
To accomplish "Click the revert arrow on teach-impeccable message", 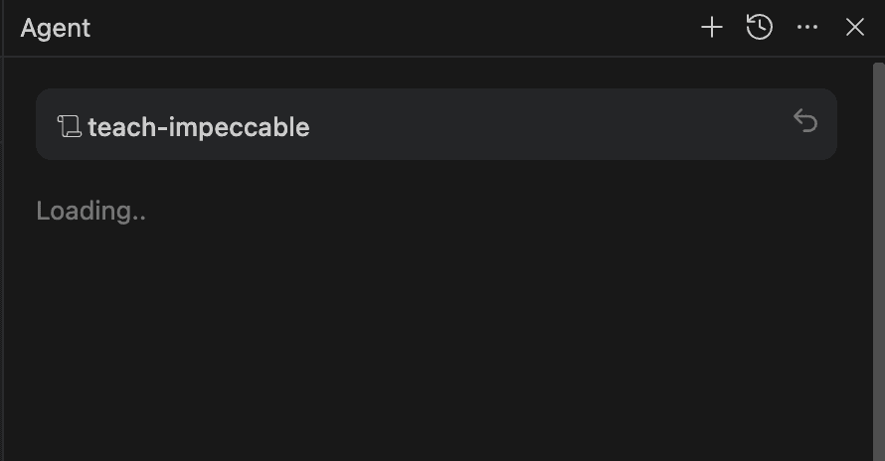I will (x=805, y=121).
